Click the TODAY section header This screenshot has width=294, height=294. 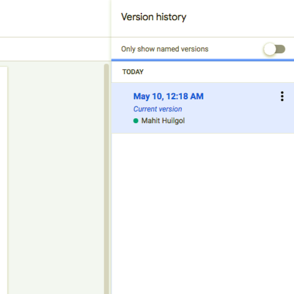pos(133,72)
